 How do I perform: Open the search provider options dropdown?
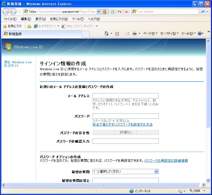click(207, 12)
